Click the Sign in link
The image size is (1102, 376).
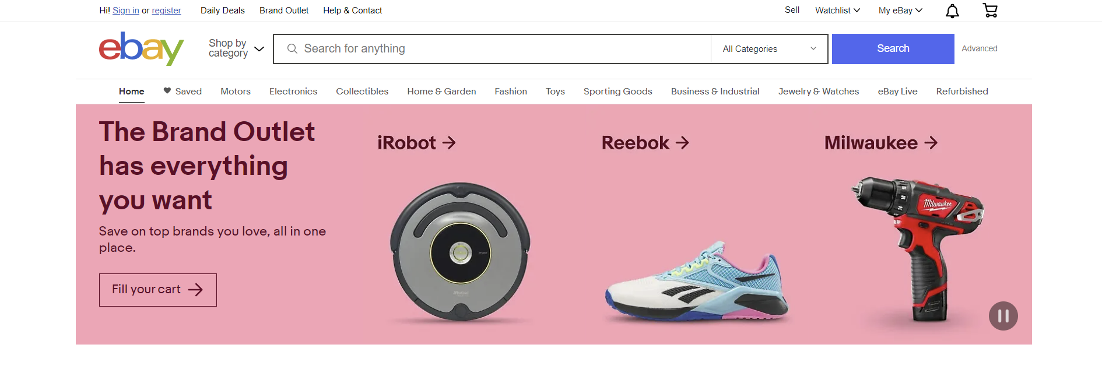[126, 10]
